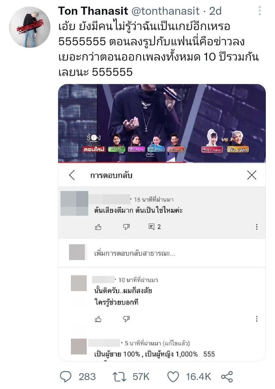Go back with the left chevron arrow

(x=72, y=175)
